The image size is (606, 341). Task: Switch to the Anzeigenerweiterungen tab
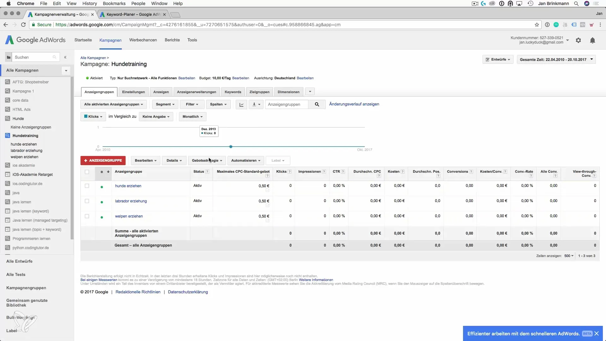(x=197, y=92)
